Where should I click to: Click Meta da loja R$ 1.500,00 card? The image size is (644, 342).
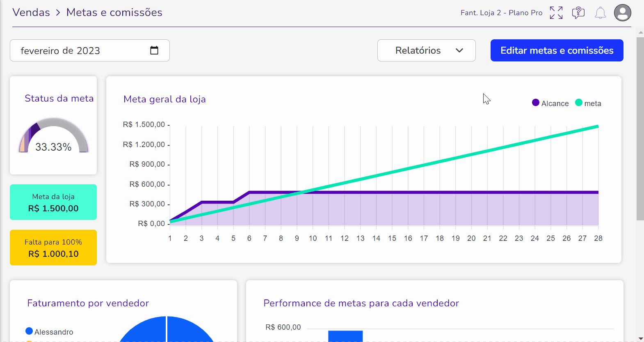click(53, 202)
